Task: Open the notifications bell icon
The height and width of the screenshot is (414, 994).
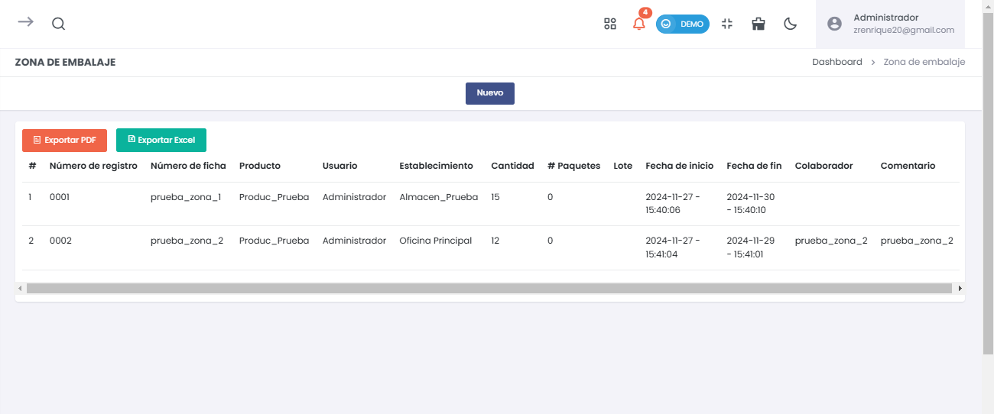Action: click(638, 24)
